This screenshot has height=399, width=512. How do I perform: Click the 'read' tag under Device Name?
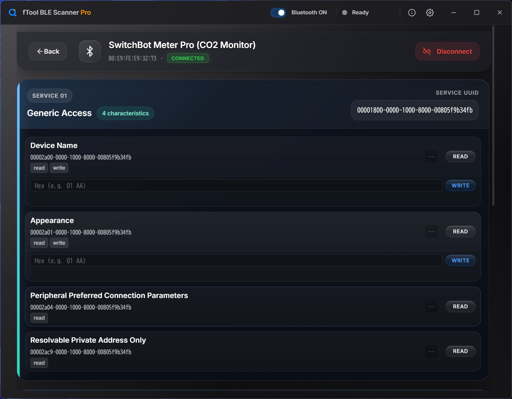pyautogui.click(x=39, y=168)
